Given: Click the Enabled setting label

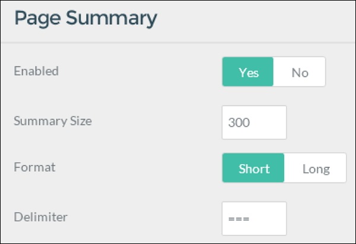Looking at the screenshot, I should tap(36, 71).
